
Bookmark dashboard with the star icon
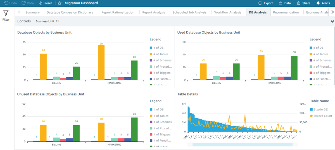pos(60,3)
